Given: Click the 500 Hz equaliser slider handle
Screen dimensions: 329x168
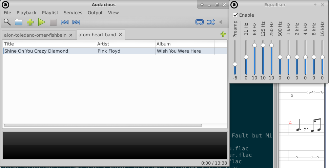Looking at the screenshot, I should pyautogui.click(x=280, y=57).
